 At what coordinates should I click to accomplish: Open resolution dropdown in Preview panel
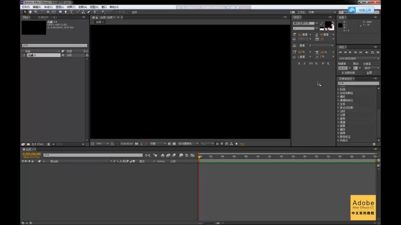point(372,68)
